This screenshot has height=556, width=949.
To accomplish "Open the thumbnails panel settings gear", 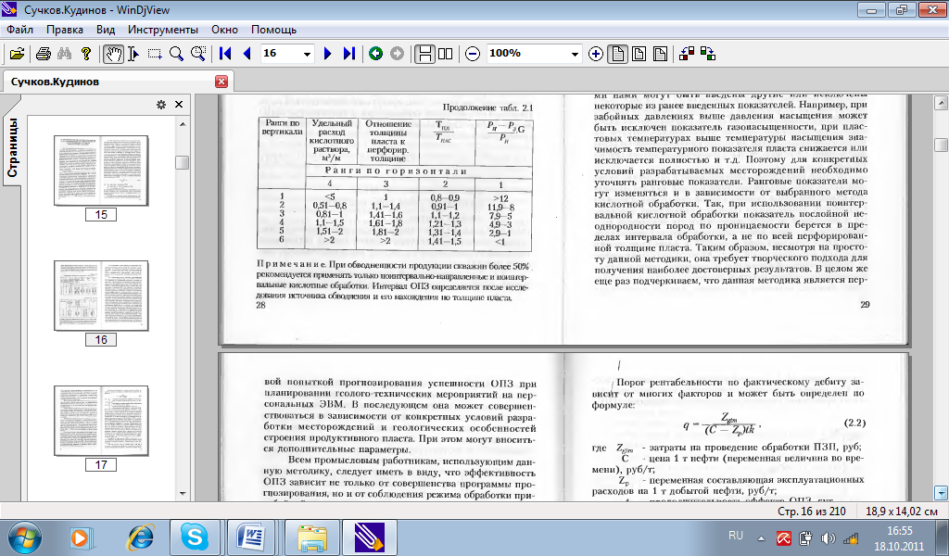I will 161,105.
